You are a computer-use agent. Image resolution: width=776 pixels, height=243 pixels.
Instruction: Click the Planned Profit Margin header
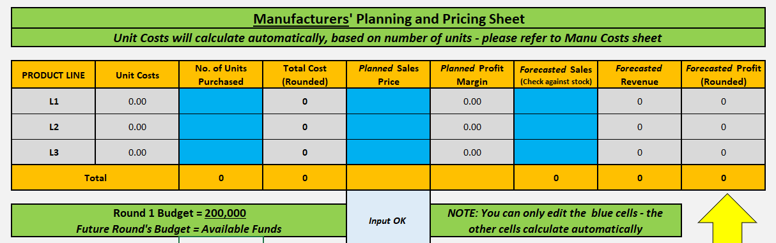point(472,75)
